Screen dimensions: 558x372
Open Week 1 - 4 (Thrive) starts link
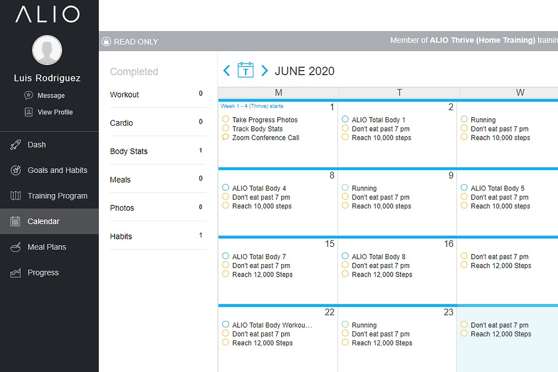tap(251, 106)
